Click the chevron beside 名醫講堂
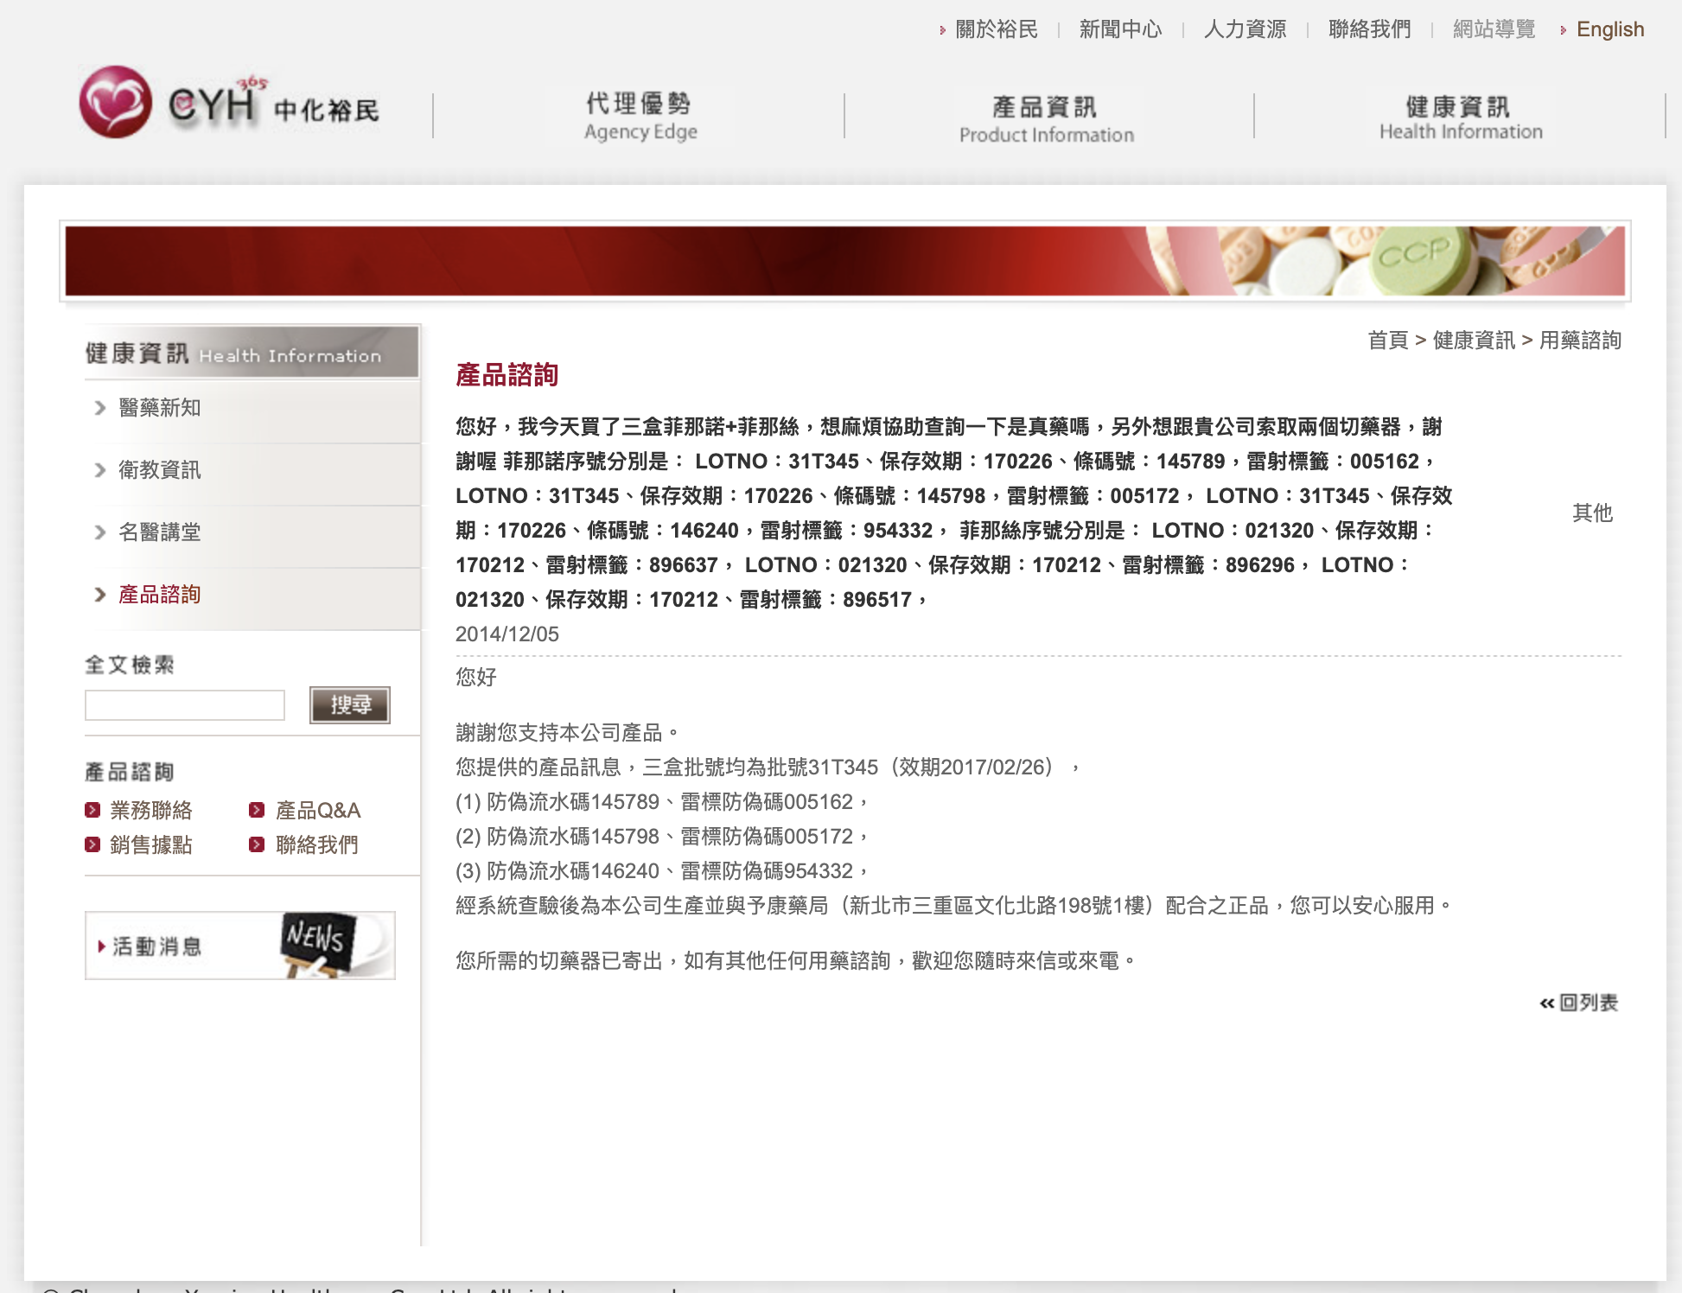 (100, 532)
